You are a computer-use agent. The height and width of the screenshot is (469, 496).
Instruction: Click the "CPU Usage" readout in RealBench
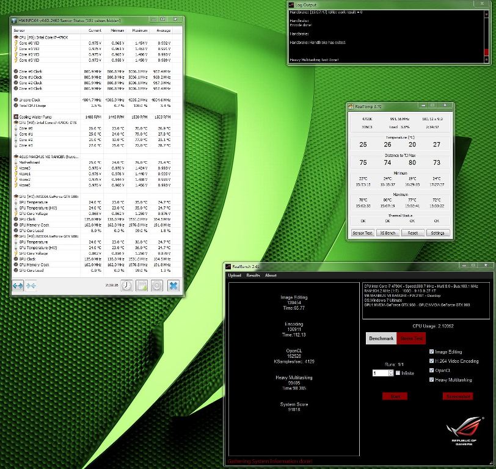pyautogui.click(x=432, y=326)
